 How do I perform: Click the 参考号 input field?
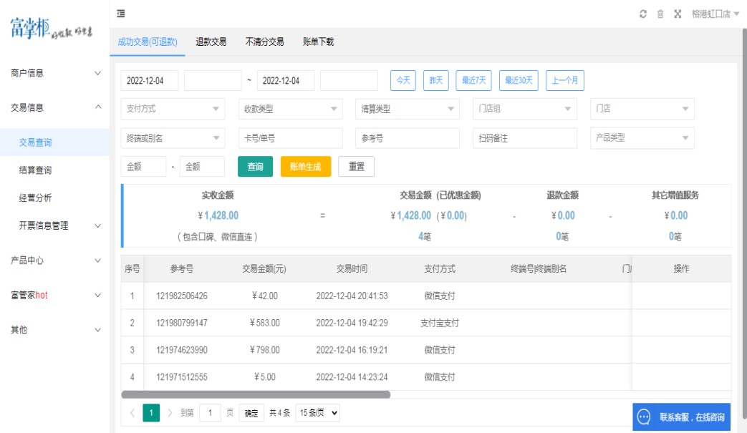pos(407,138)
